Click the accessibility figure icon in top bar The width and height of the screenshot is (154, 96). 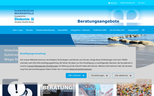(x=121, y=3)
